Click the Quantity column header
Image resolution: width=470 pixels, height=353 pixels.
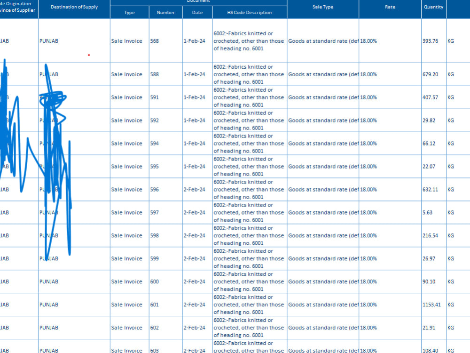(x=433, y=7)
